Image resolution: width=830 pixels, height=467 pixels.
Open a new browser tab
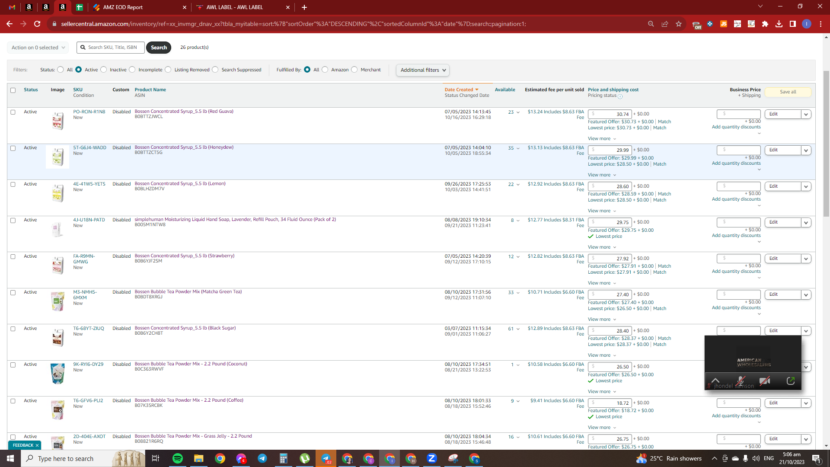pos(304,7)
